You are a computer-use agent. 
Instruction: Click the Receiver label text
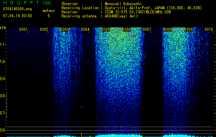pyautogui.click(x=70, y=12)
